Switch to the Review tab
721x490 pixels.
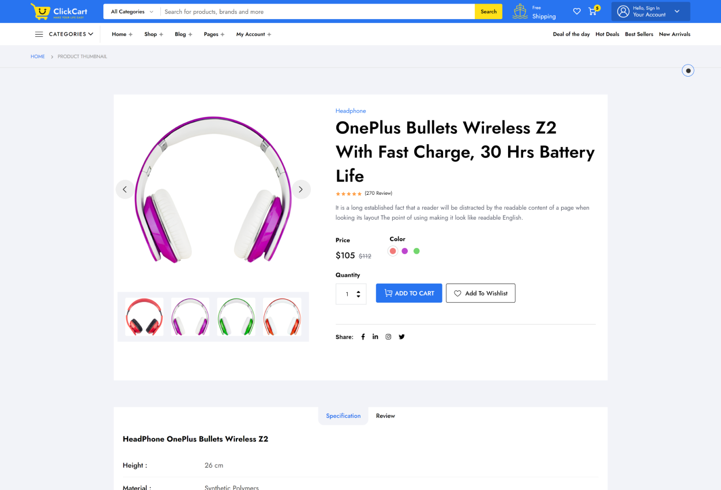click(x=385, y=416)
